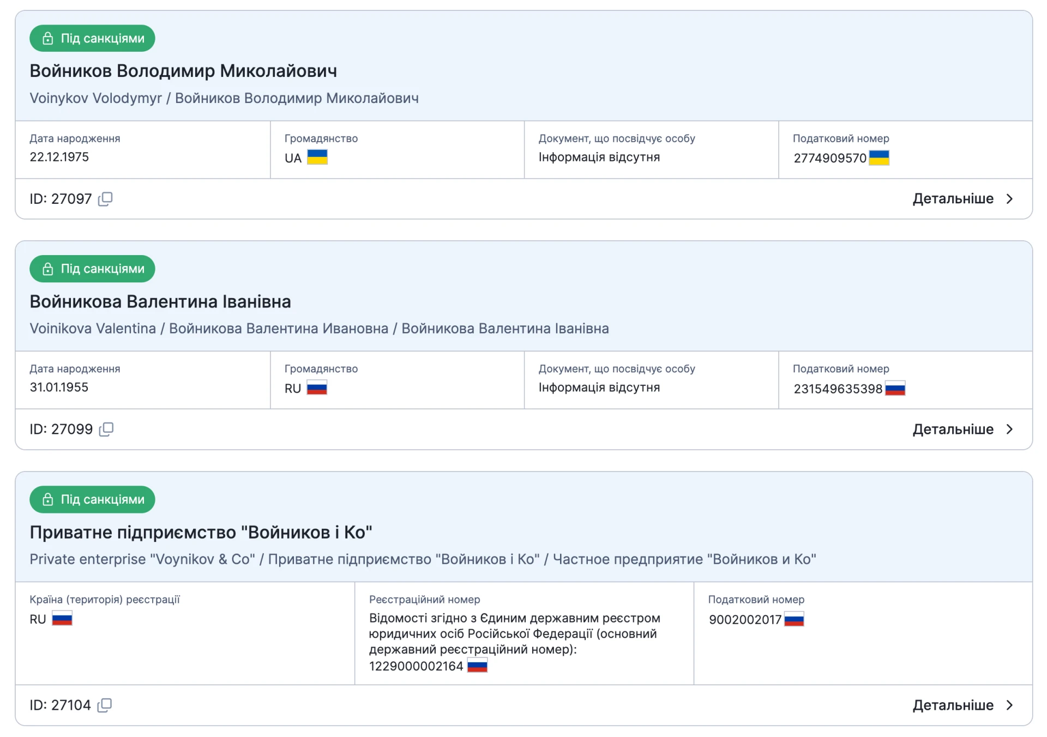
Task: Copy the ID 27097 with the copy icon
Action: [105, 199]
